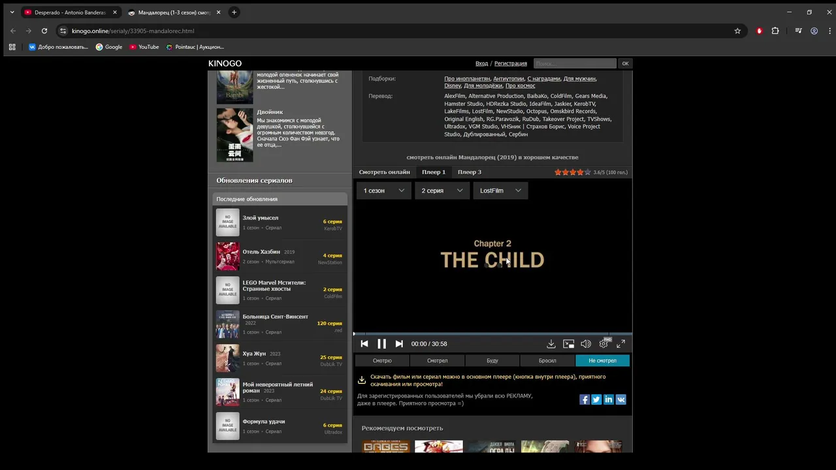Select Смотреть онлайн tab
Screen dimensions: 836x470
tap(385, 172)
